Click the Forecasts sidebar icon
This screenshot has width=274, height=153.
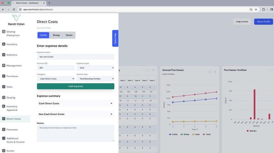point(4,129)
